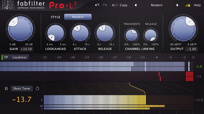The height and width of the screenshot is (114, 204).
Task: Open the Style selector showing Modern
Action: [78, 17]
